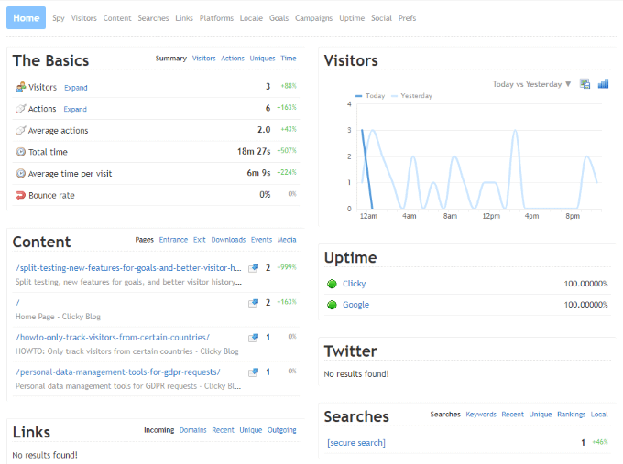
Task: Select Pages tab in Content panel
Action: pyautogui.click(x=144, y=240)
